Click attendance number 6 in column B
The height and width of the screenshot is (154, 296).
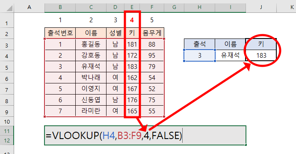point(60,100)
